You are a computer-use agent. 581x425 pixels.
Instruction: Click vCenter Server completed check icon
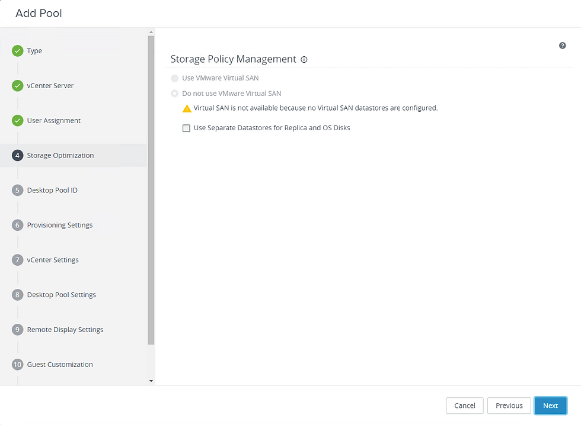(x=17, y=85)
